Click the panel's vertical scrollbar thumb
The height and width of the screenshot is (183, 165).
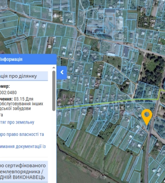54,91
